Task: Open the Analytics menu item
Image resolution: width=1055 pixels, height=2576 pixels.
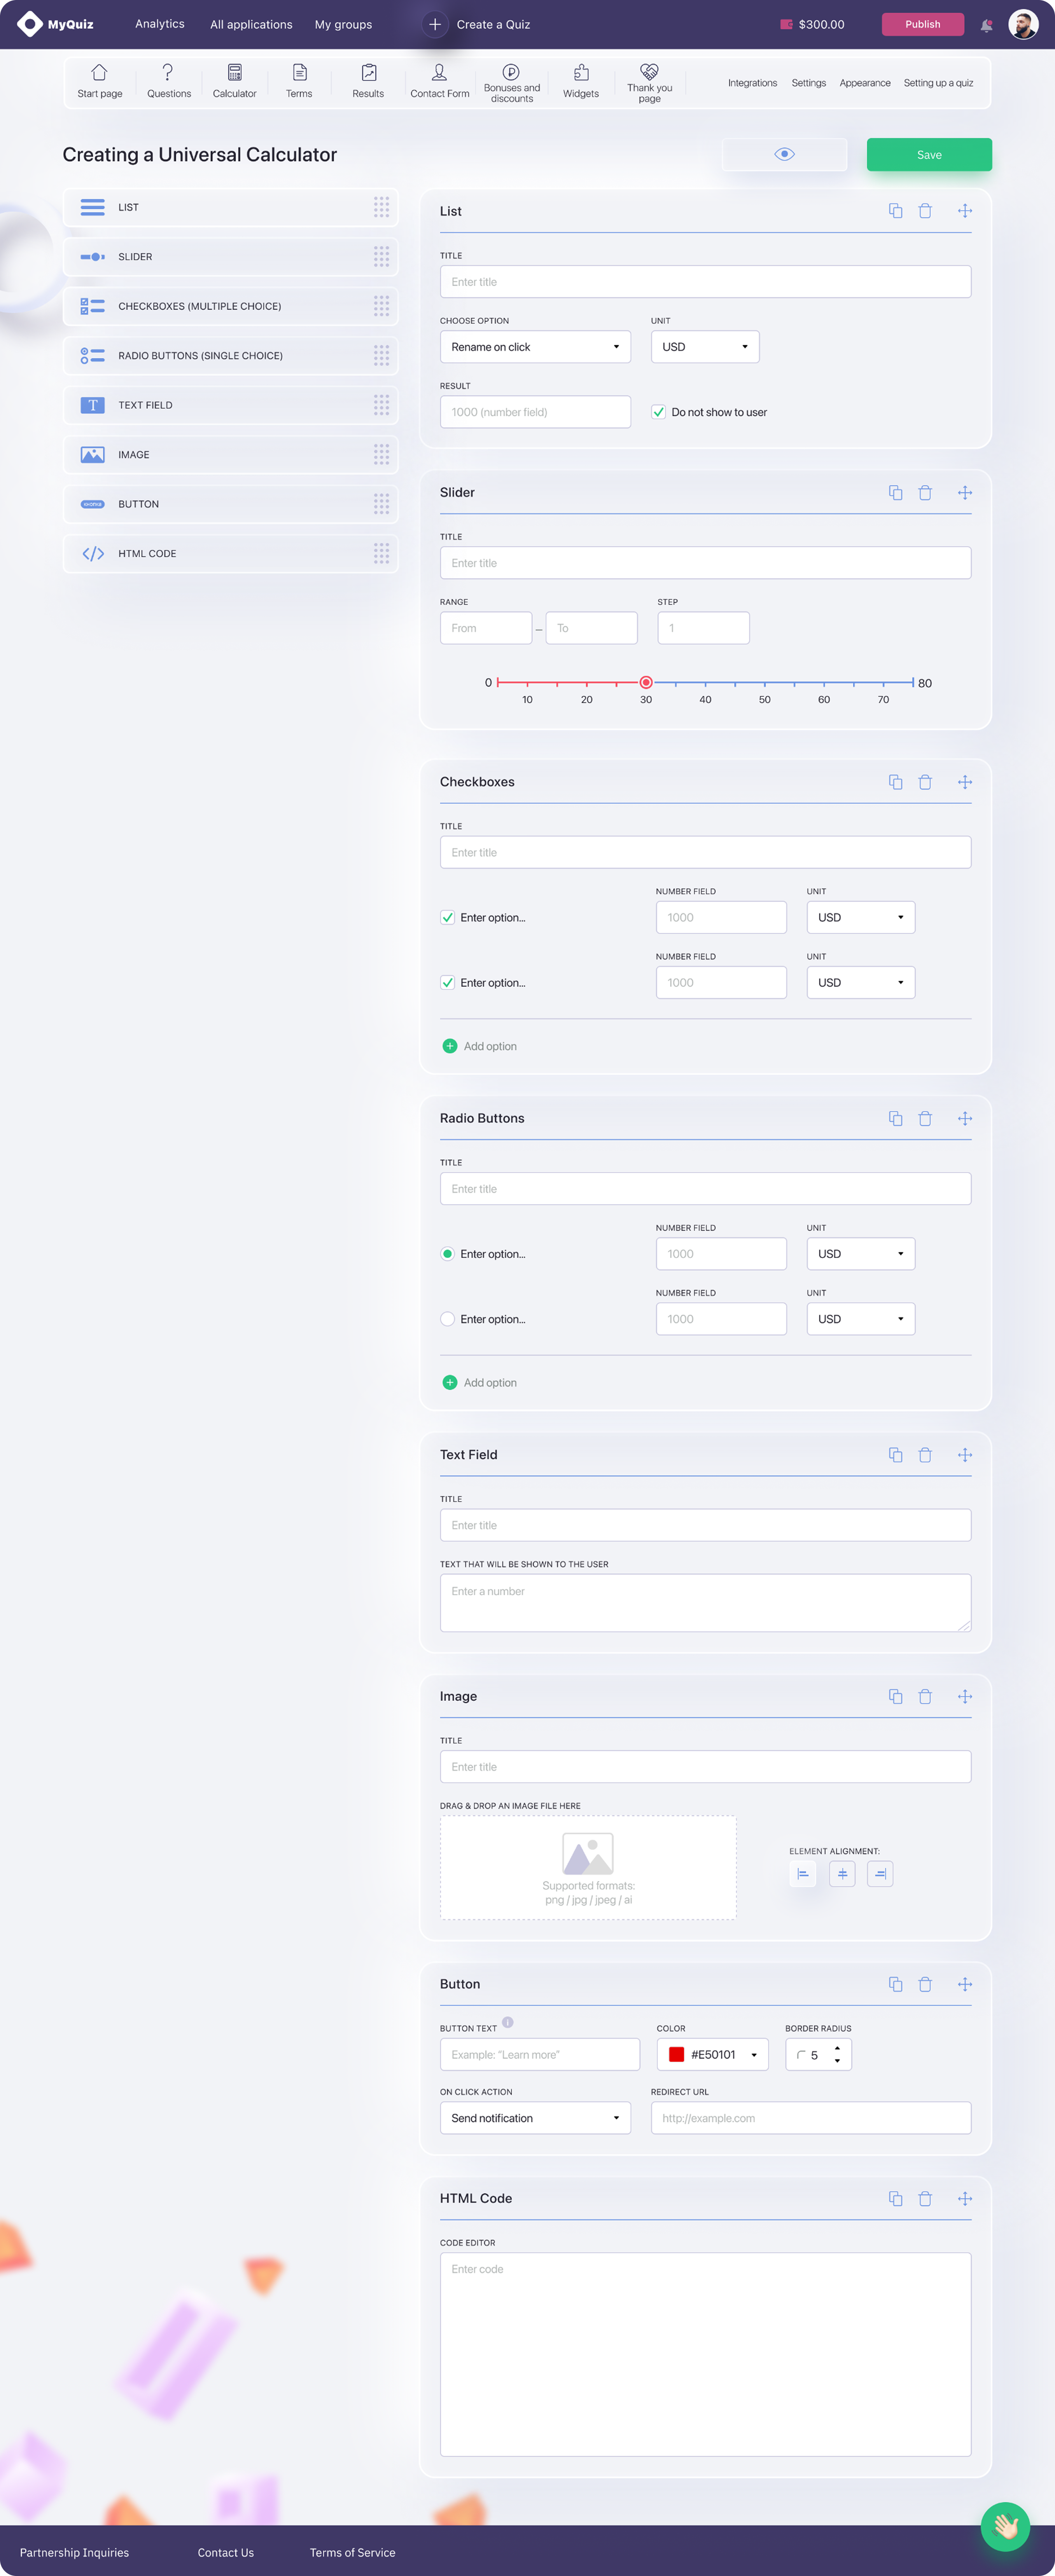Action: 160,24
